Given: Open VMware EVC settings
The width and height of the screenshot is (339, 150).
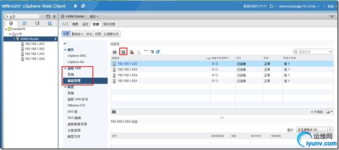Looking at the screenshot, I should click(x=76, y=106).
